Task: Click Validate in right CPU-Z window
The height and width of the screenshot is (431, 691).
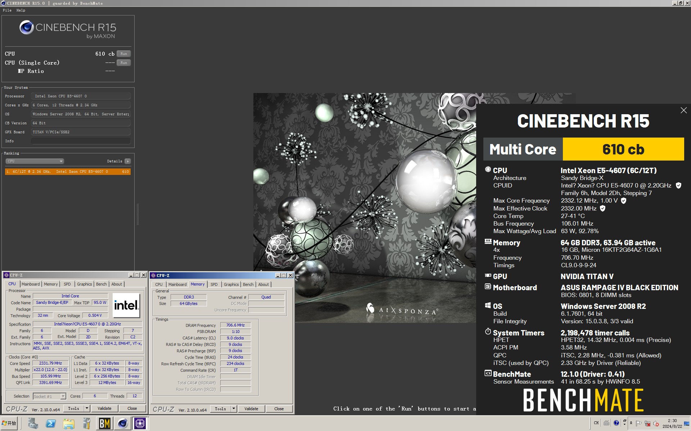Action: click(x=251, y=409)
